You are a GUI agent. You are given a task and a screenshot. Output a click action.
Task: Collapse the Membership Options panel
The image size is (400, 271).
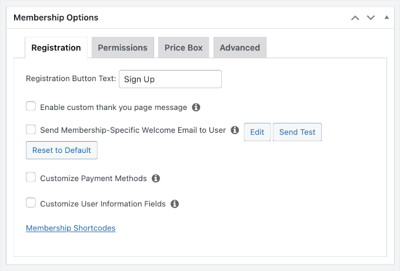point(386,17)
